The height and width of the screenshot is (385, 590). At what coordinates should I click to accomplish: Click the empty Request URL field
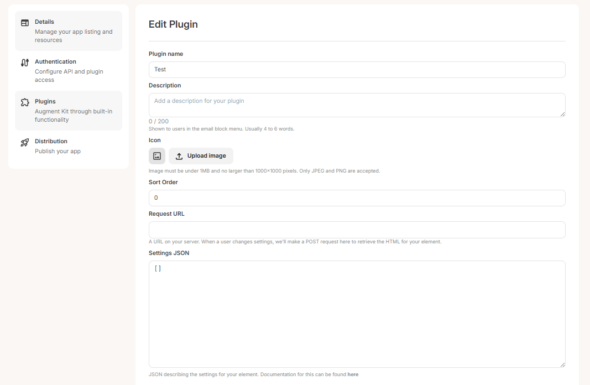(357, 230)
